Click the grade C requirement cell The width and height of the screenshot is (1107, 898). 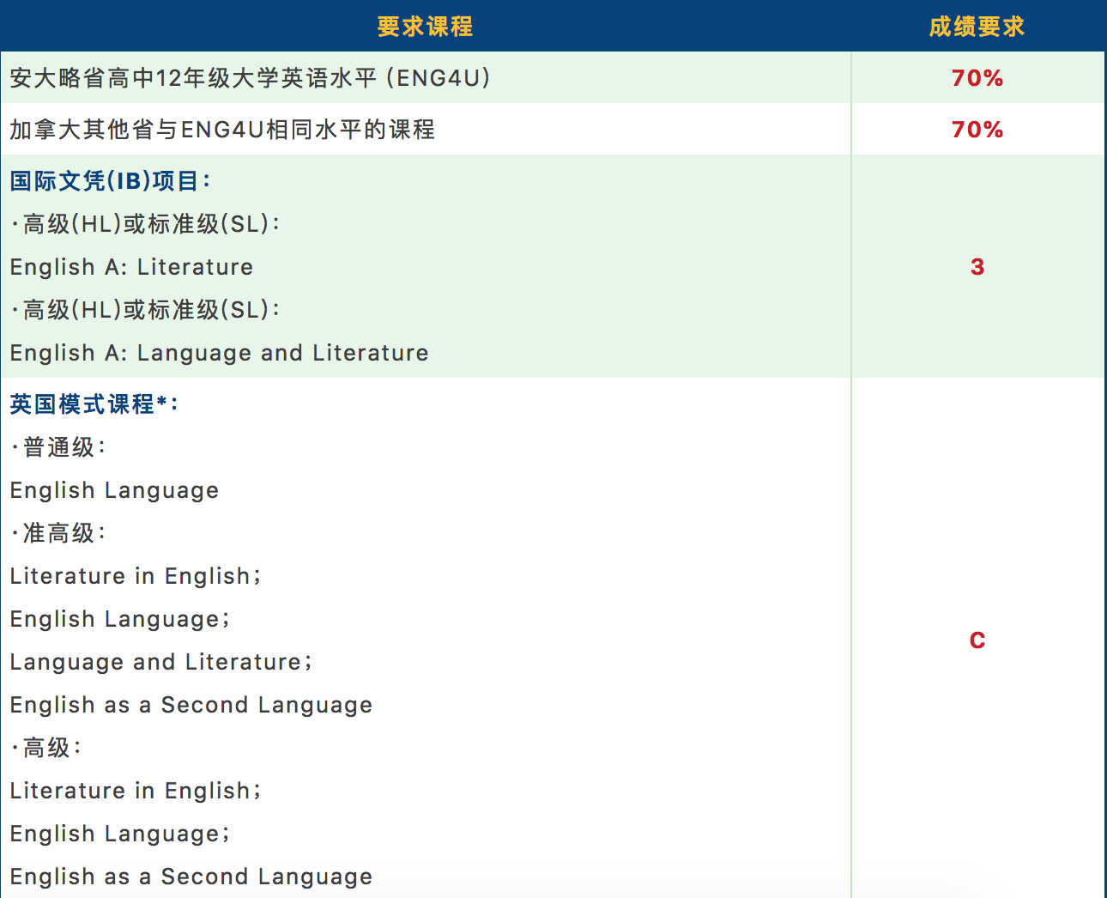977,640
